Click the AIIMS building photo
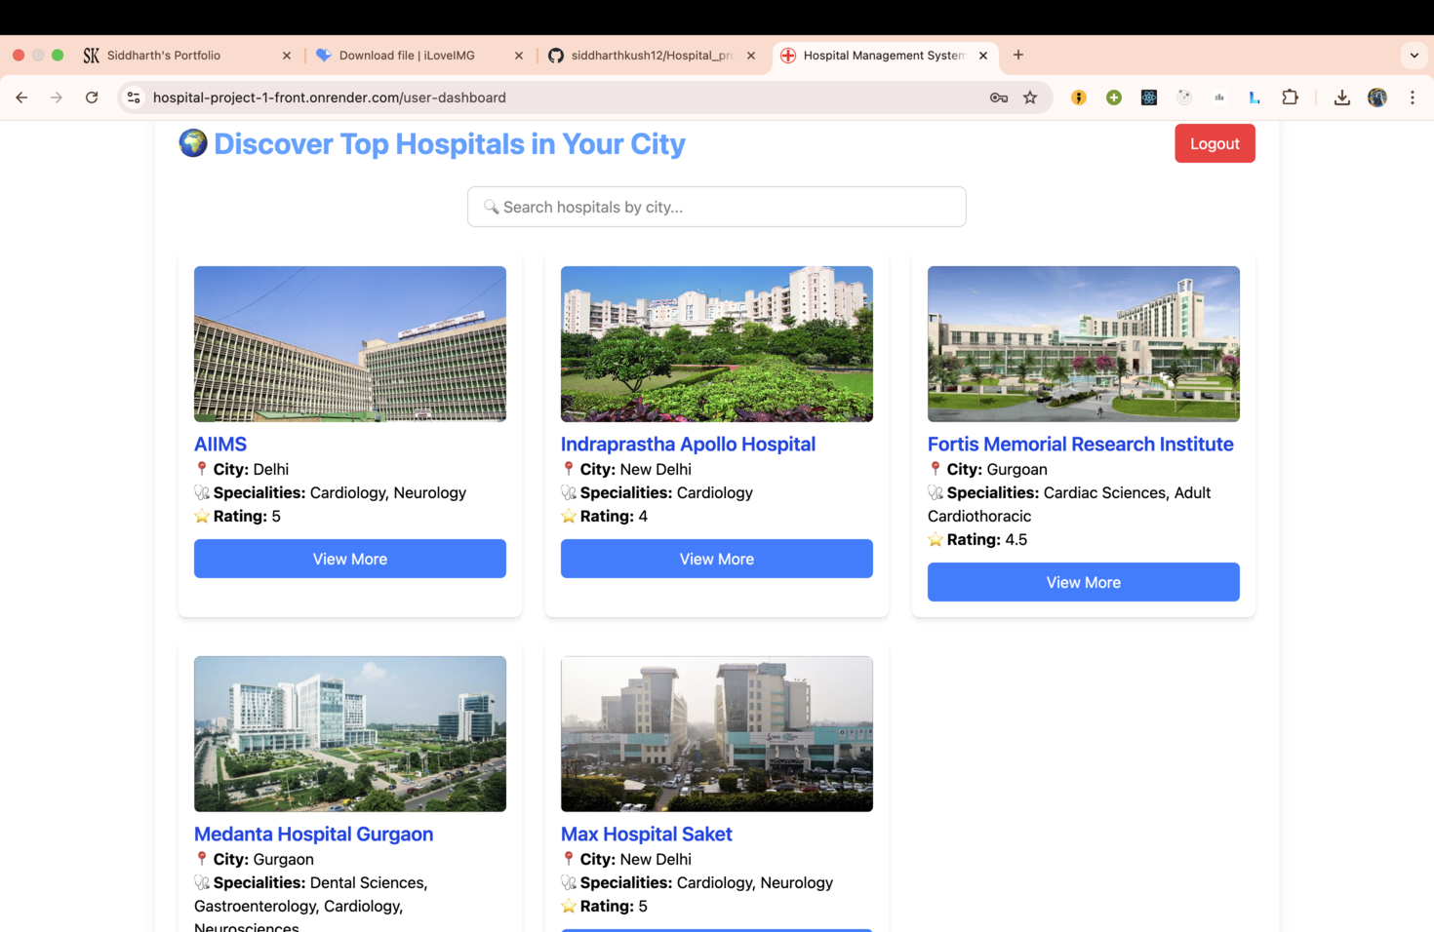Screen dimensions: 1434x932 [350, 344]
